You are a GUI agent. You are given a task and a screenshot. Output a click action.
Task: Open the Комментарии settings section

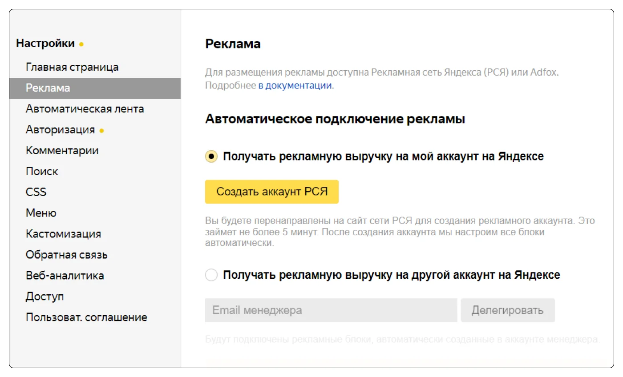pyautogui.click(x=62, y=151)
